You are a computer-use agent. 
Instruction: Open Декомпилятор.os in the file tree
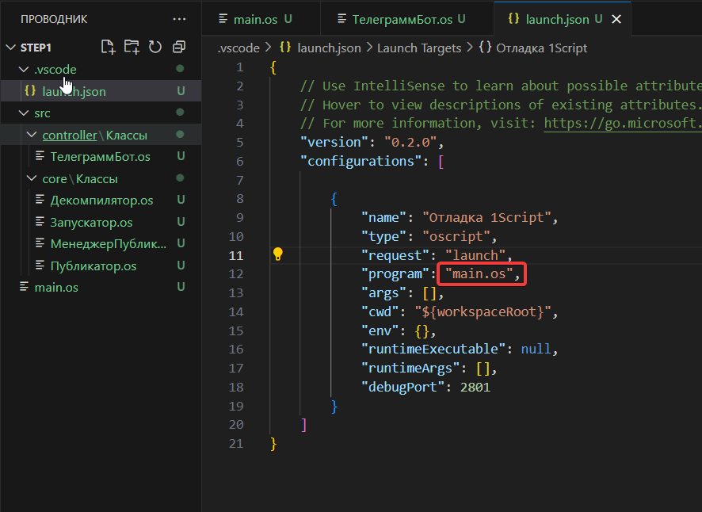[x=101, y=201]
